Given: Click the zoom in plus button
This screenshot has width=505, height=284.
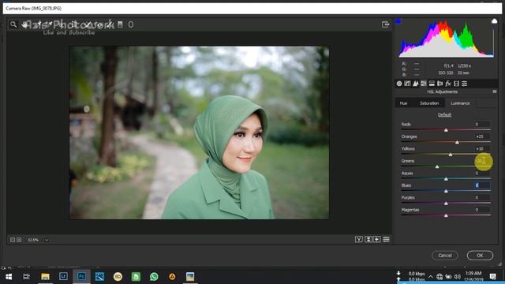Looking at the screenshot, I should 19,240.
